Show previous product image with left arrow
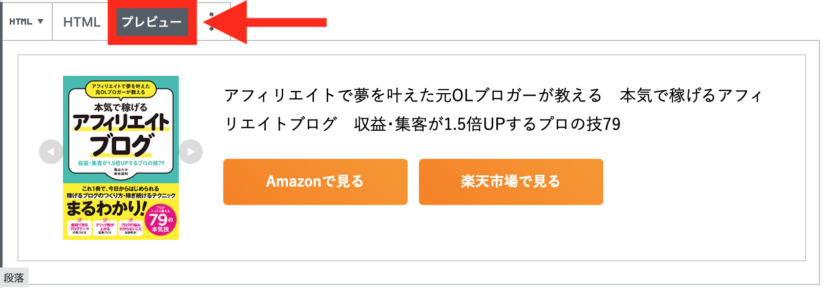 [51, 152]
